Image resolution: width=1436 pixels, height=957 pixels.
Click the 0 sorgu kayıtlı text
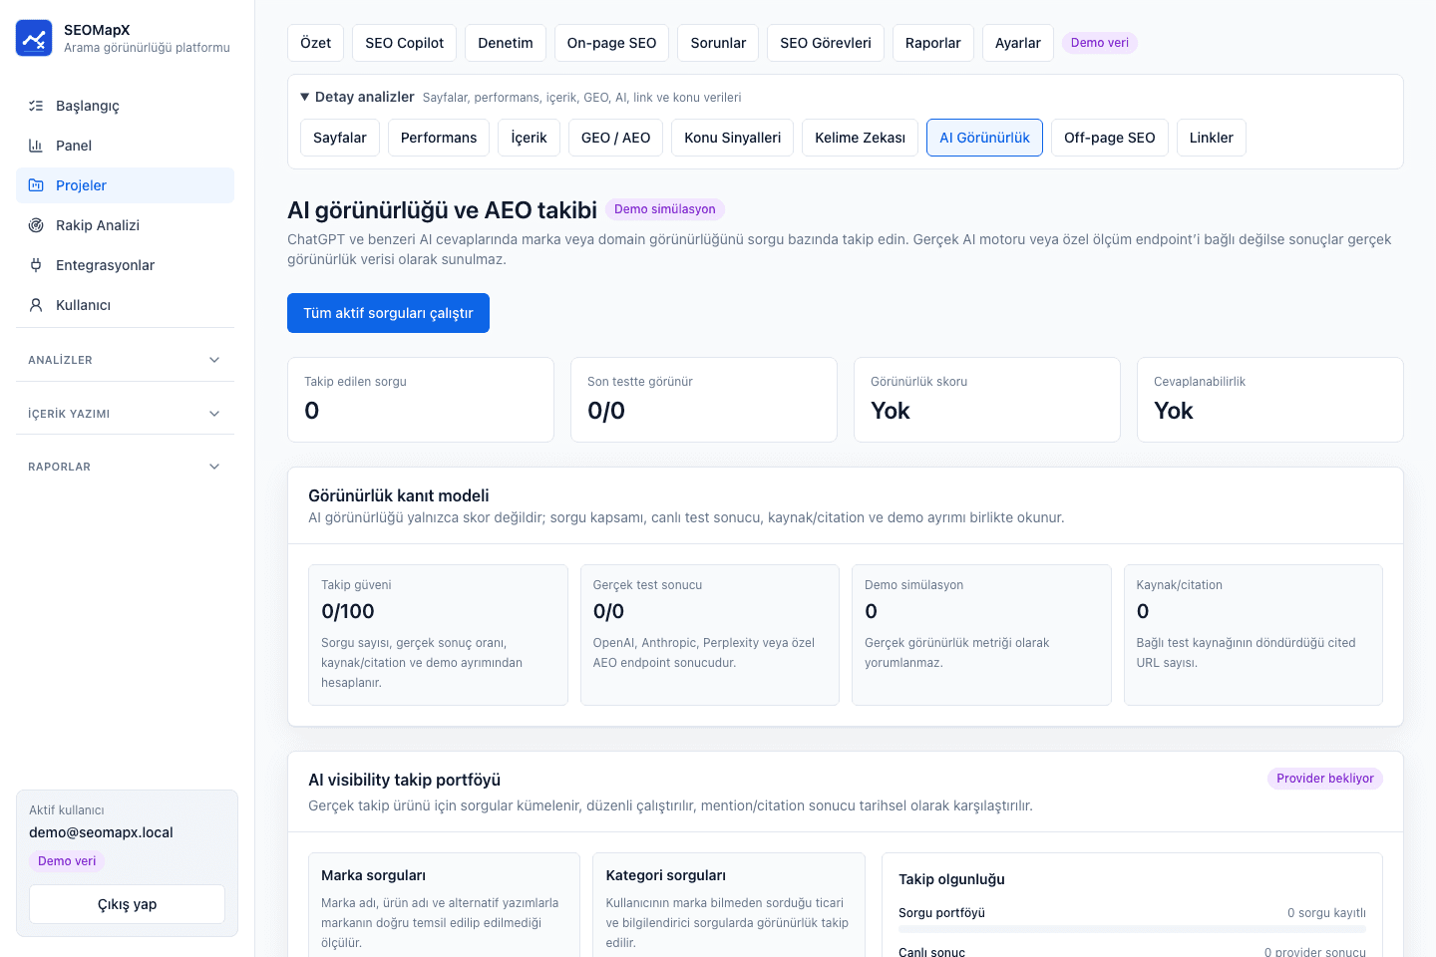click(1326, 913)
